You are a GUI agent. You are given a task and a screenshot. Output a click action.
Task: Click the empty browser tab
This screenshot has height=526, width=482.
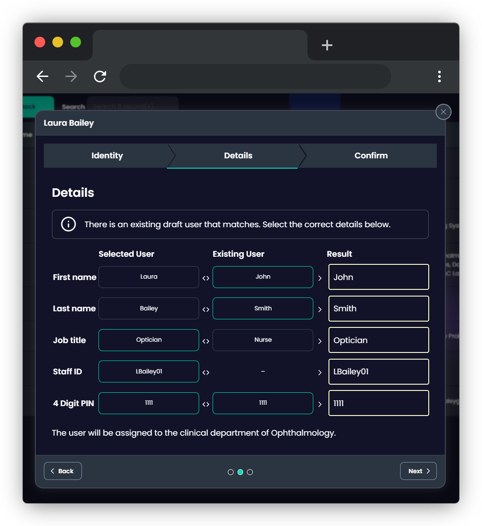pyautogui.click(x=200, y=45)
